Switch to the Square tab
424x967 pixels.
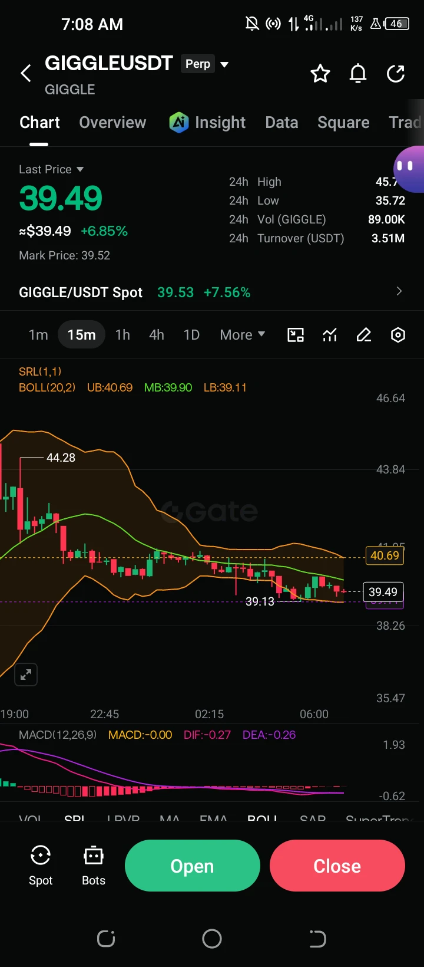coord(343,122)
